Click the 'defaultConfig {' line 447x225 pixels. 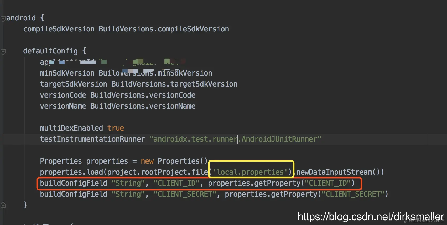click(x=55, y=51)
